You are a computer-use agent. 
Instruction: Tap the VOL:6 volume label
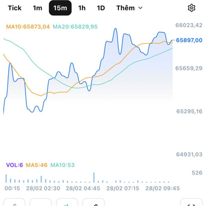[14, 165]
